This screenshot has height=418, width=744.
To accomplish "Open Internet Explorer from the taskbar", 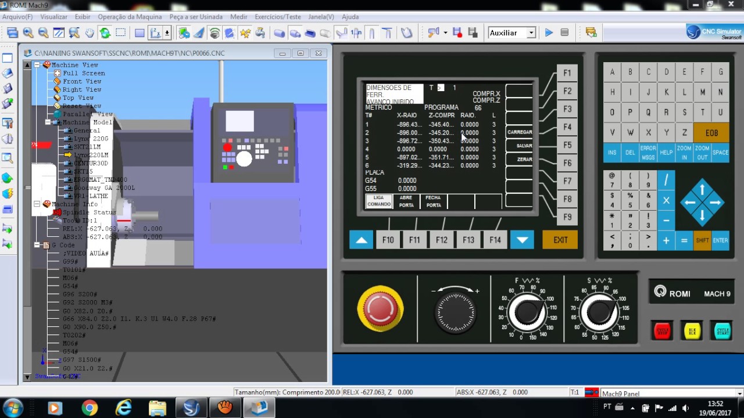I will coord(124,408).
